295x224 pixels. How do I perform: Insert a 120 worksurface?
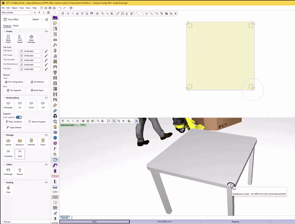43,105
